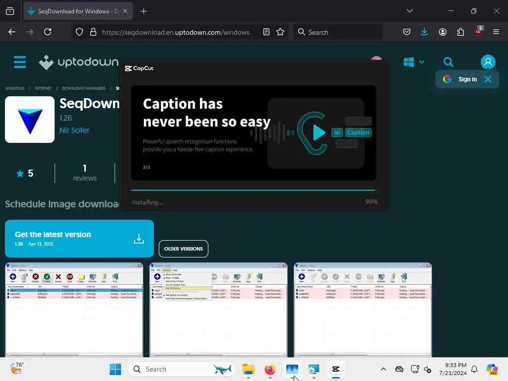Open the notification bell in taskbar
The width and height of the screenshot is (508, 381).
(x=474, y=369)
